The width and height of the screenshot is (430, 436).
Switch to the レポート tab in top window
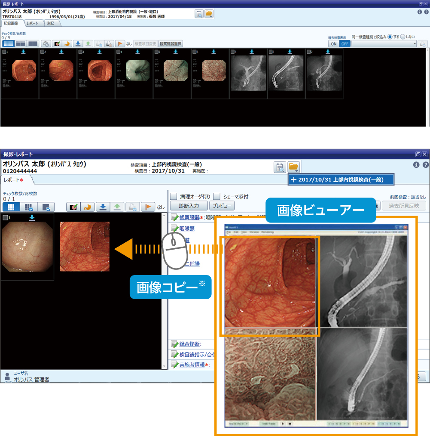click(33, 23)
